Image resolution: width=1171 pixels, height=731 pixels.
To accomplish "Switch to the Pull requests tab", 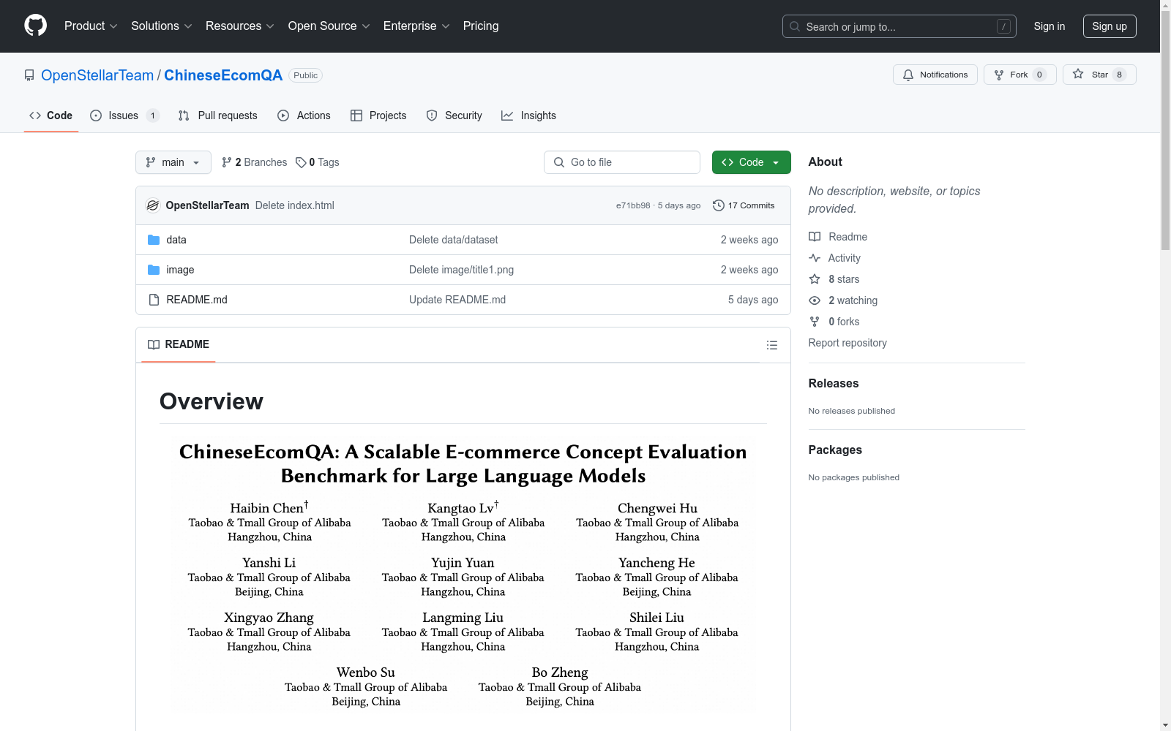I will (218, 115).
